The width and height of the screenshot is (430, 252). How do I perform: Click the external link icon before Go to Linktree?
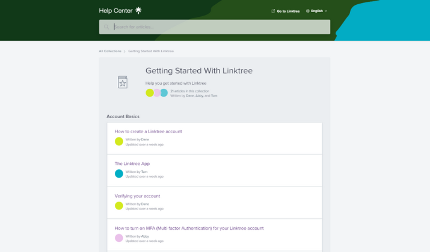tap(273, 11)
